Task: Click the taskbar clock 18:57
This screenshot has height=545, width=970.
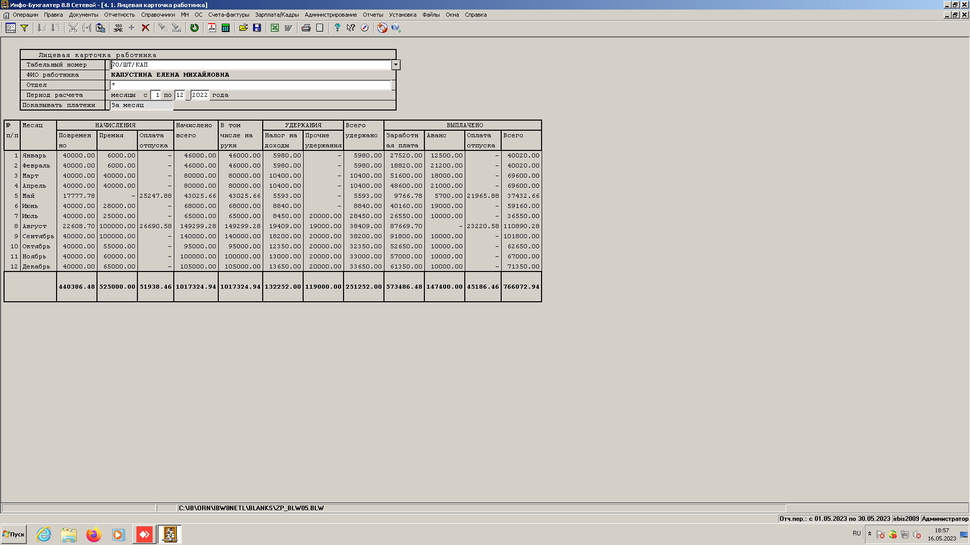Action: click(942, 530)
